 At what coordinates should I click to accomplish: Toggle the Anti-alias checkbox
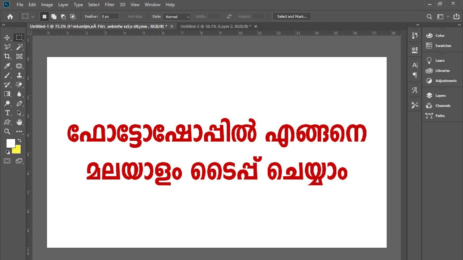click(x=125, y=17)
